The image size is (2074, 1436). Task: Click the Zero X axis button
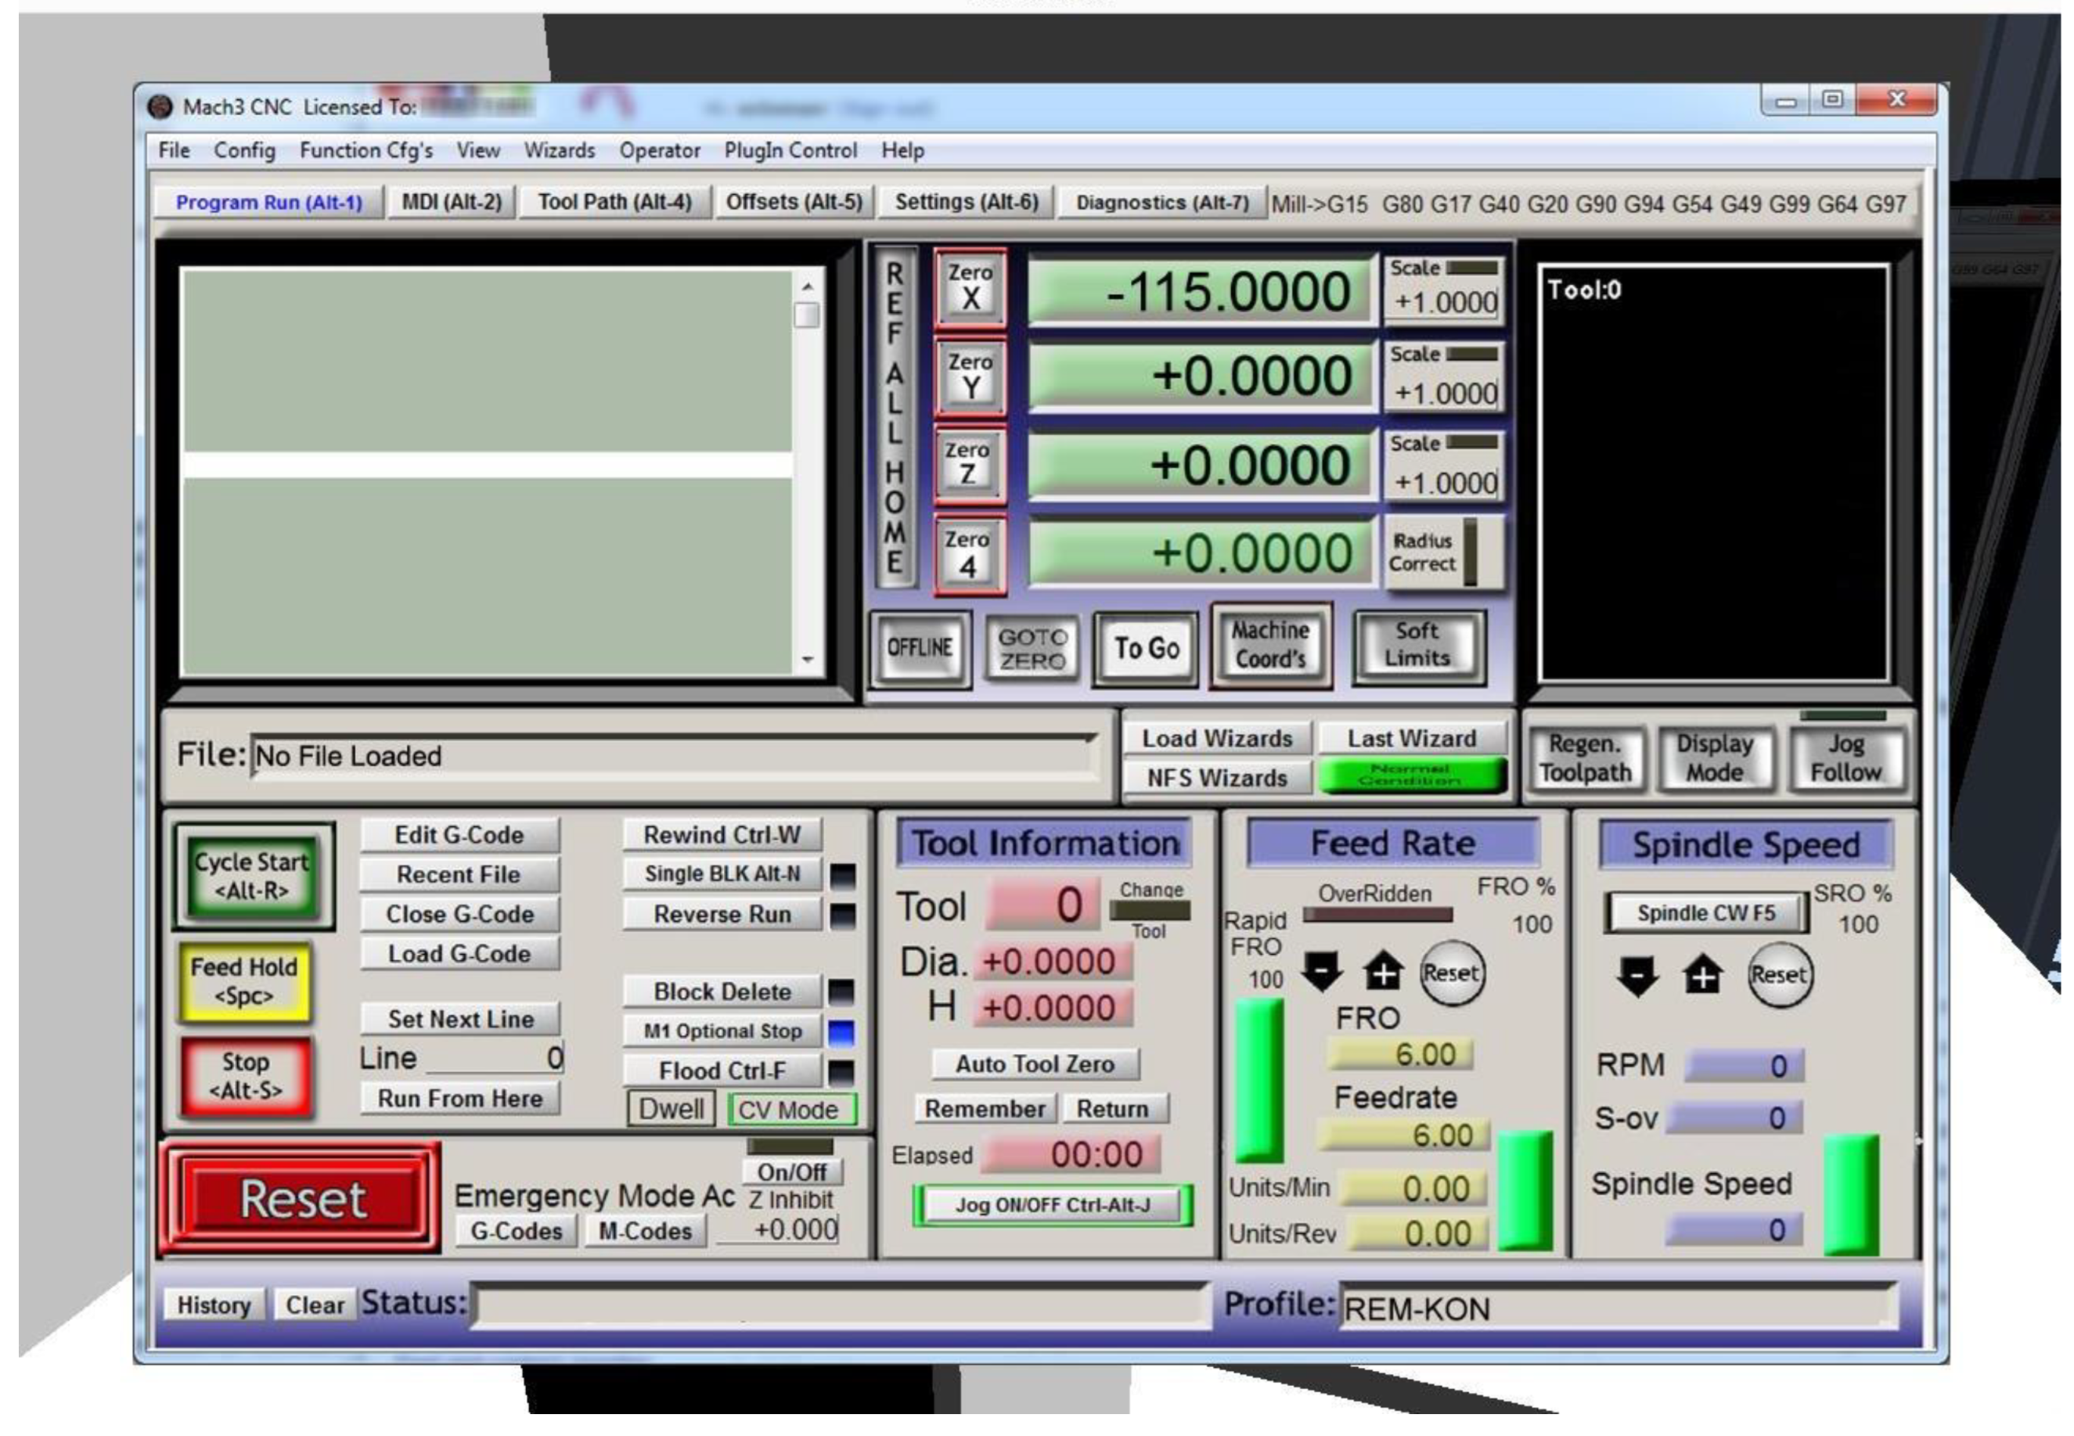click(969, 287)
